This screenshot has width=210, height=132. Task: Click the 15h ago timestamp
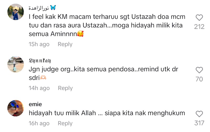coord(39,44)
